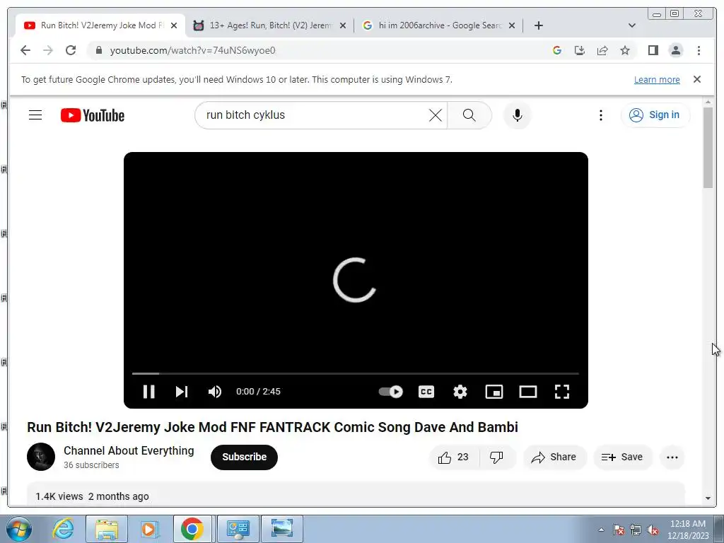Mute the video volume

point(215,392)
